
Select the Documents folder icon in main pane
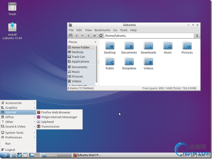[x=129, y=48]
